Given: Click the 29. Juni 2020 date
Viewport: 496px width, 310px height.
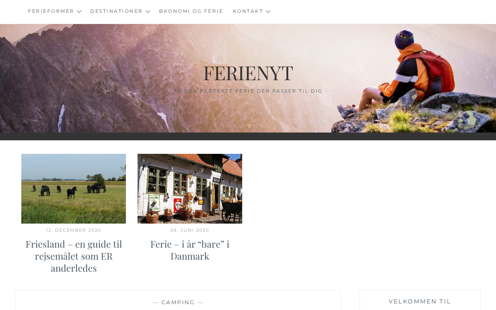Looking at the screenshot, I should coord(190,230).
